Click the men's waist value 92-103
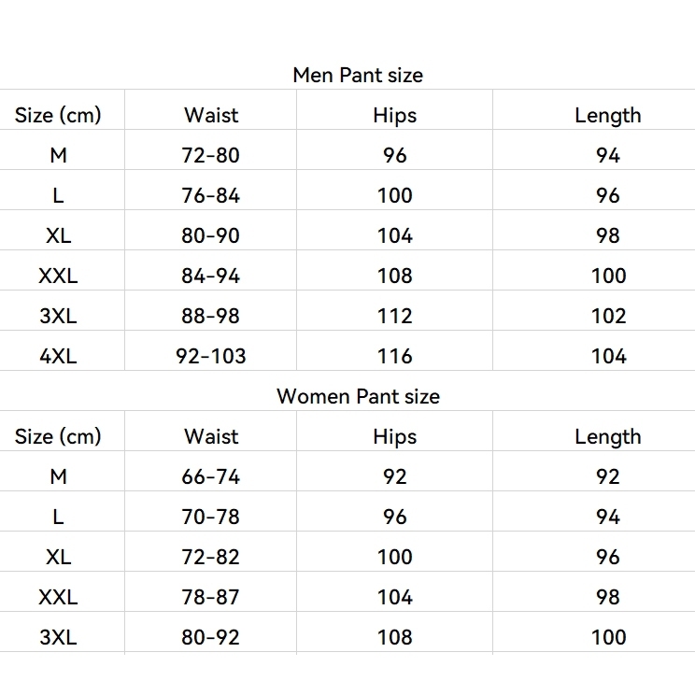 click(x=211, y=356)
